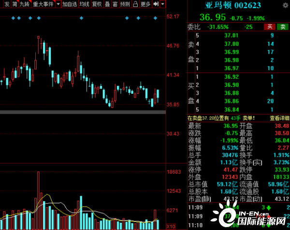Image resolution: width=290 pixels, height=230 pixels.
Task: Toggle 复权 price adjustment
Action: pyautogui.click(x=97, y=4)
